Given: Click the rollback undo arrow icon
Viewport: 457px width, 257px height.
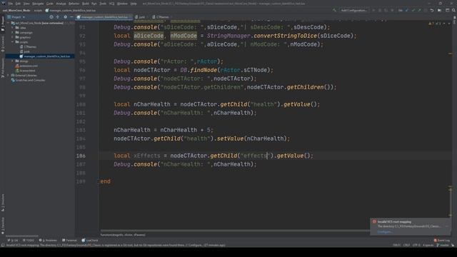Looking at the screenshot, I should click(x=432, y=10).
